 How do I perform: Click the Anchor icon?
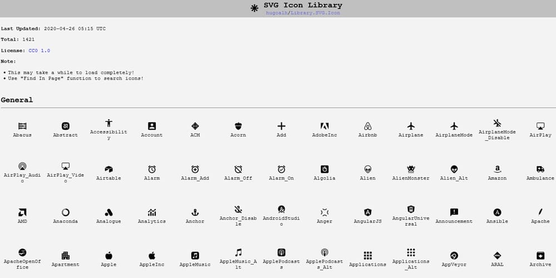(195, 212)
